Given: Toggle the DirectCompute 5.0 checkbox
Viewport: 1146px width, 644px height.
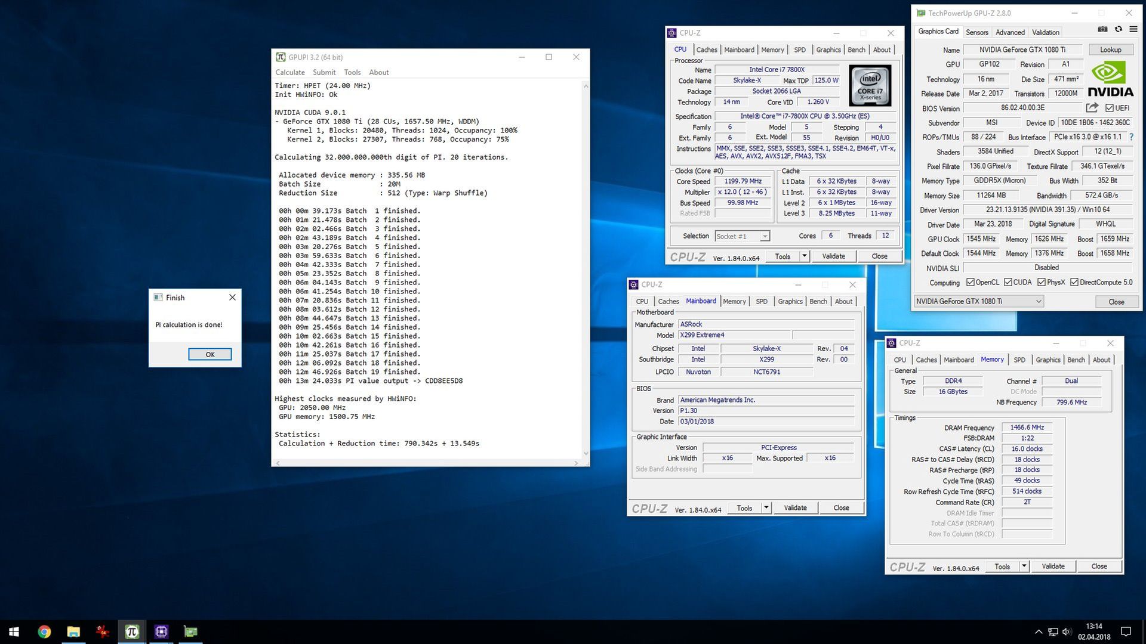Looking at the screenshot, I should [x=1074, y=282].
